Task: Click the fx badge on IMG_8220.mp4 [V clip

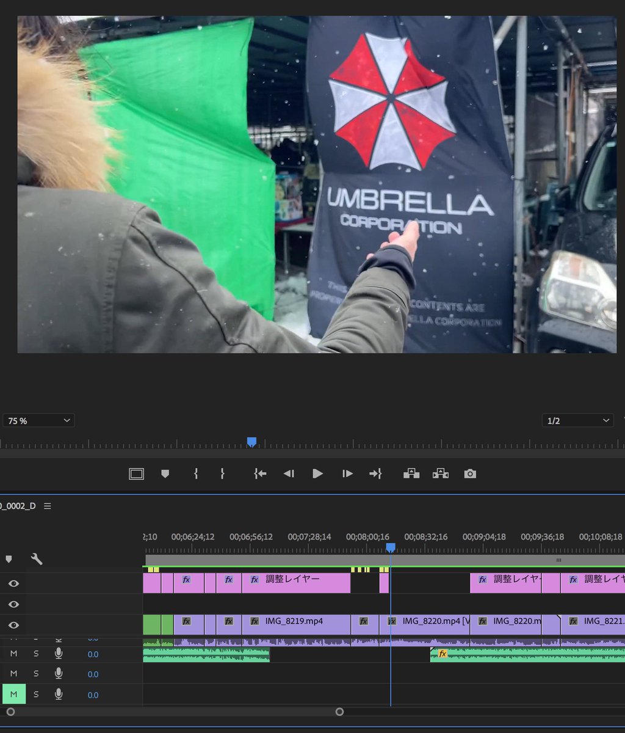Action: (x=392, y=621)
